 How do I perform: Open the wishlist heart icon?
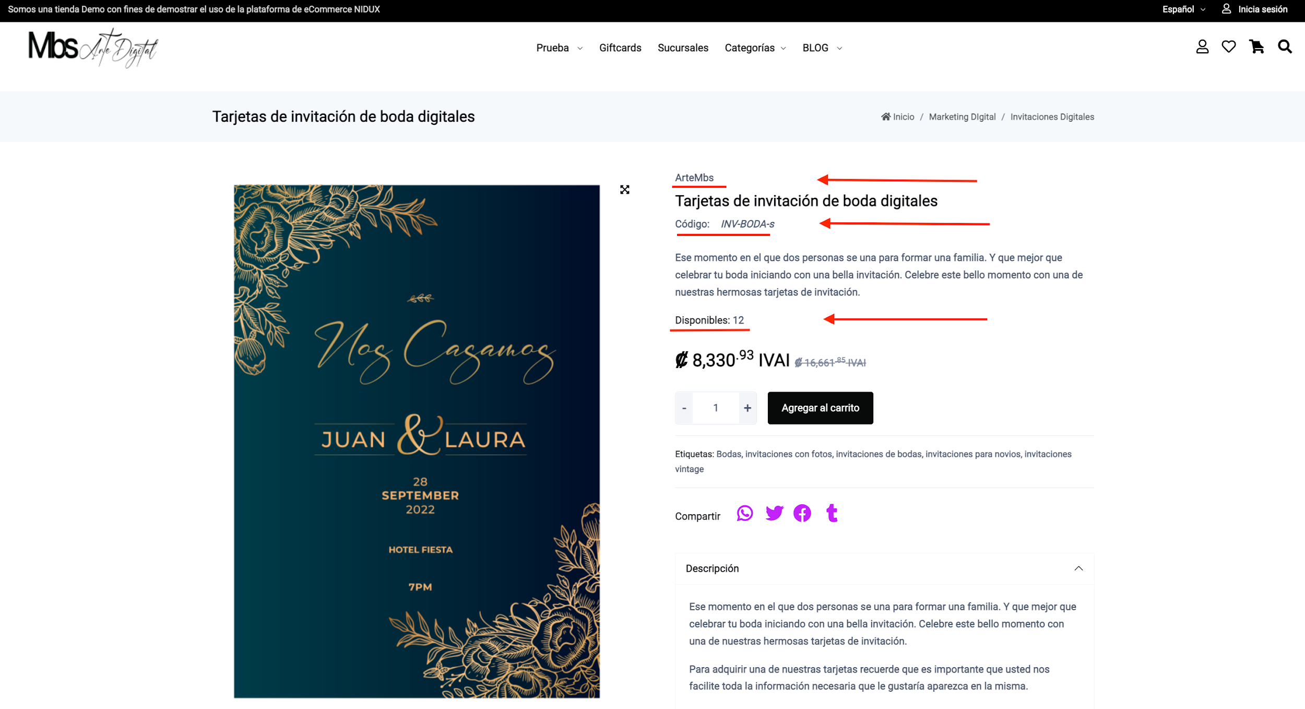coord(1229,47)
